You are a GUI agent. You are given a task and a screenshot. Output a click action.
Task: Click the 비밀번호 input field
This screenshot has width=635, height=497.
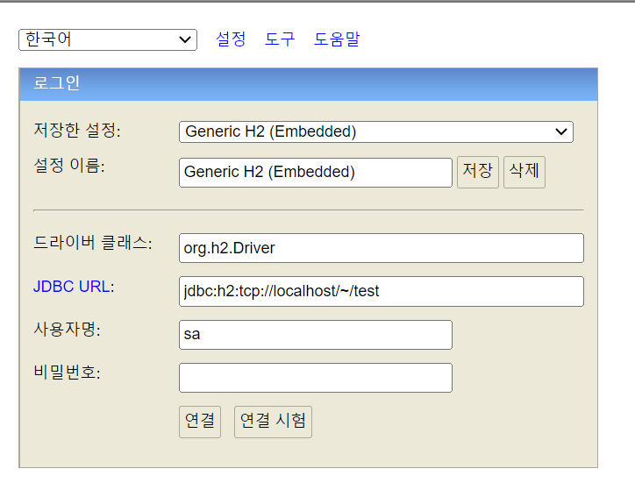tap(316, 378)
